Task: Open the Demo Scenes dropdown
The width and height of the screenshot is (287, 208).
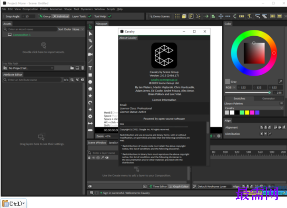Action: pyautogui.click(x=160, y=16)
